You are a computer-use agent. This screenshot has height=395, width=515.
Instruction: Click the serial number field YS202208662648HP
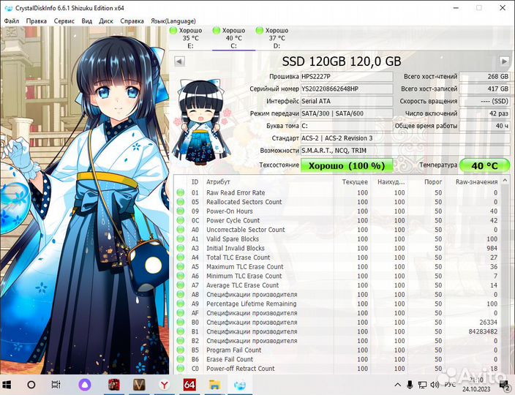tap(347, 89)
